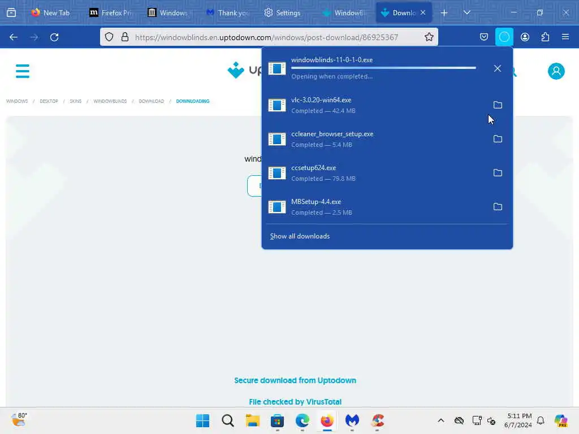Click File checked by VirusTotal text
579x434 pixels.
pos(295,402)
